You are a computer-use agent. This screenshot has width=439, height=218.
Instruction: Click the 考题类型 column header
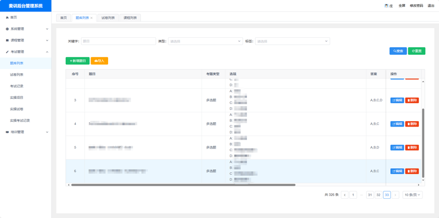[x=213, y=74]
